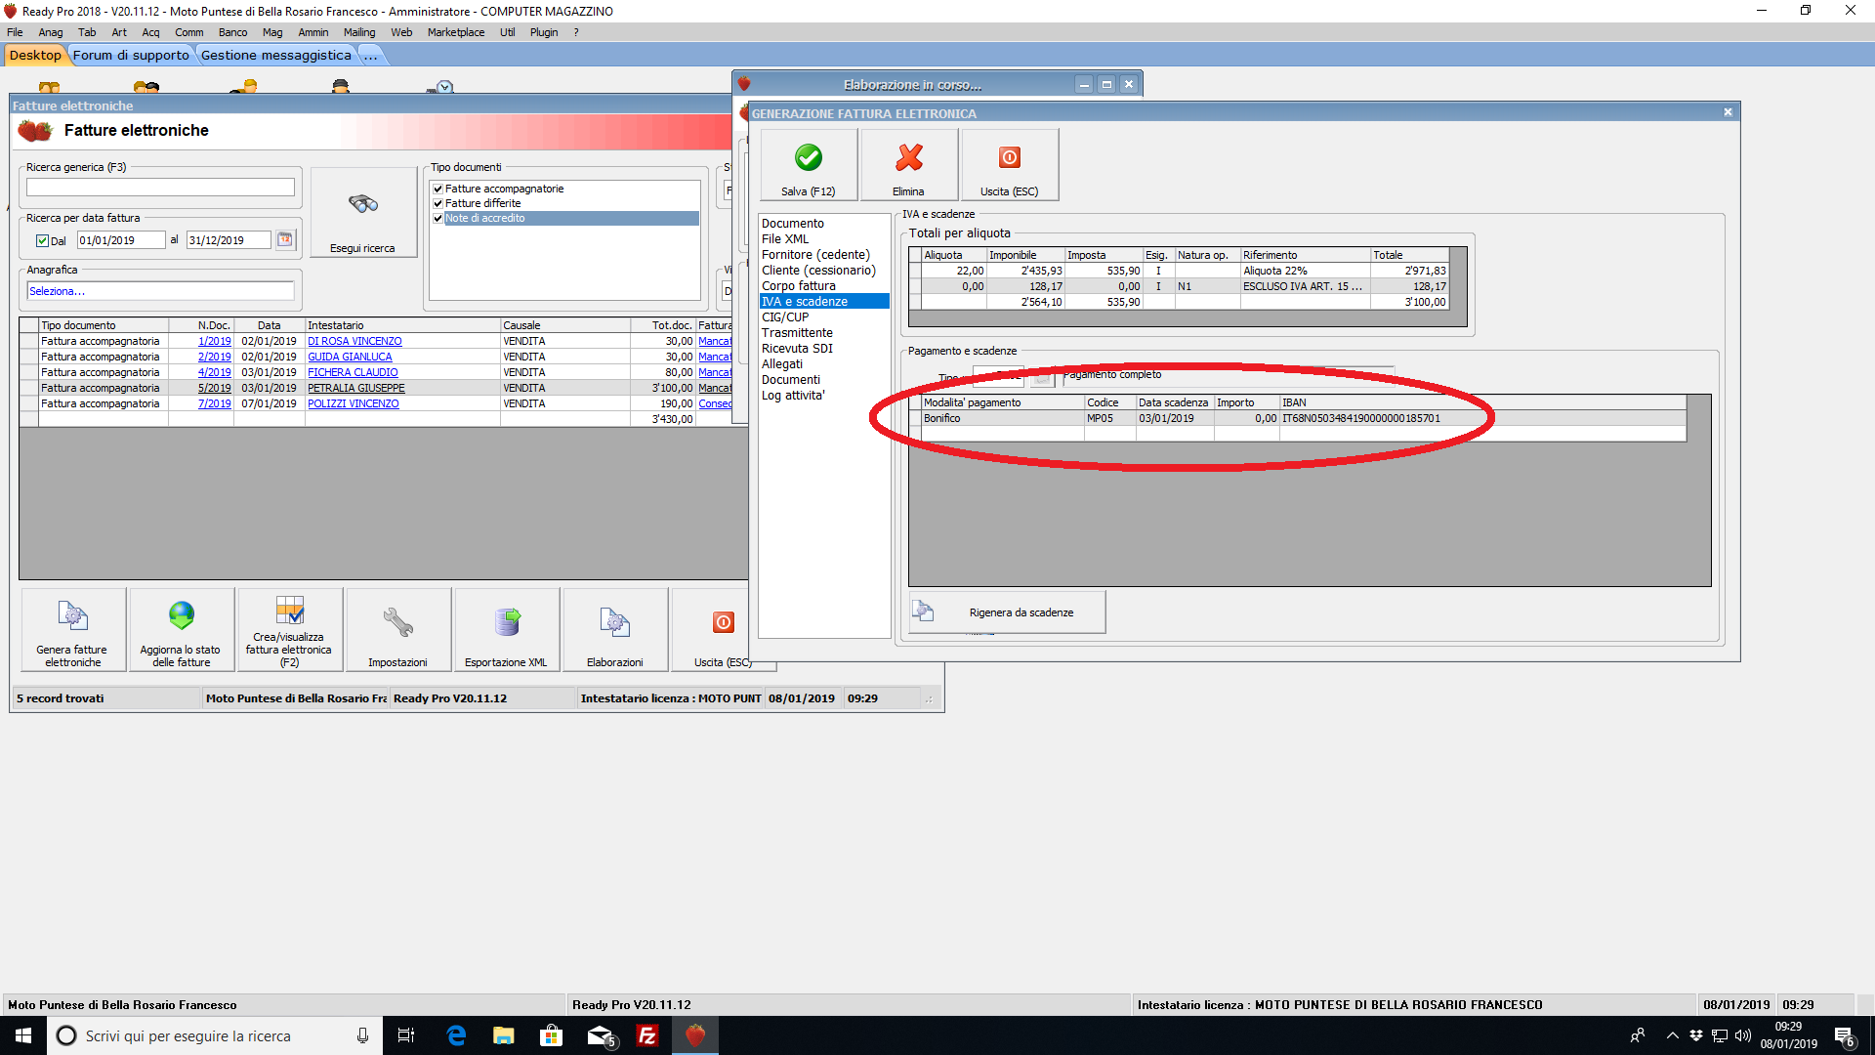The height and width of the screenshot is (1055, 1875).
Task: Toggle the Fatture accompagnatorie checkbox
Action: point(438,190)
